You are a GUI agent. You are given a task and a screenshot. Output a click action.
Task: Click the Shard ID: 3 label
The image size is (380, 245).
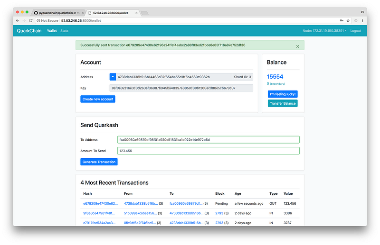(x=242, y=77)
